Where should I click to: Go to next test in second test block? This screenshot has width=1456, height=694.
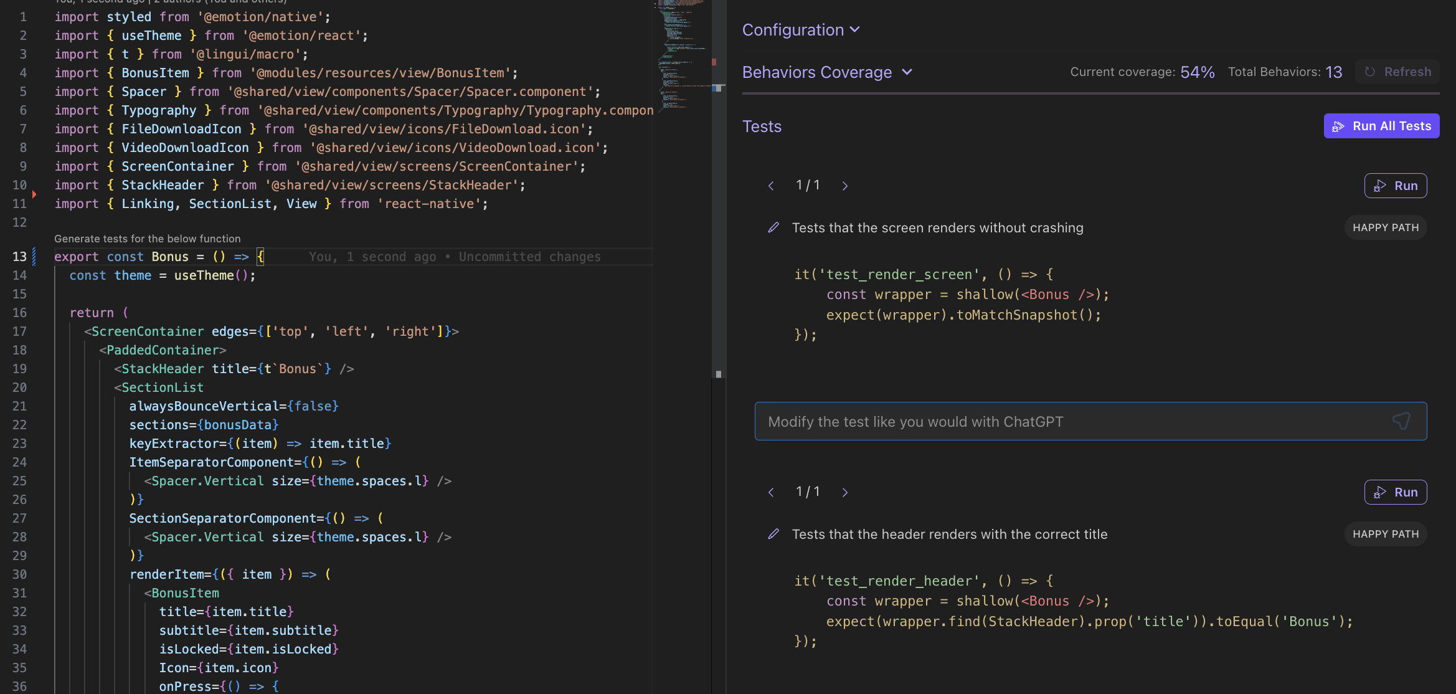pos(845,492)
